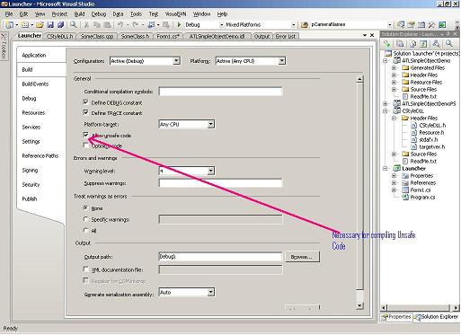
Task: Click the Save floppy disk icon
Action: point(50,25)
